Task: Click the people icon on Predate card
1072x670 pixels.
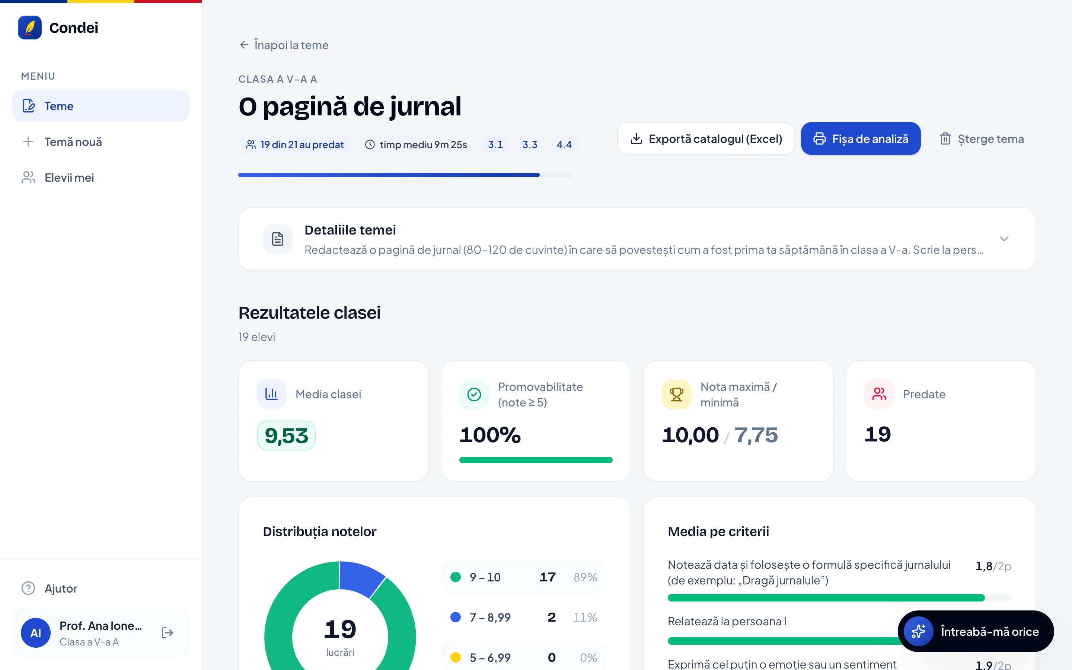Action: point(879,393)
